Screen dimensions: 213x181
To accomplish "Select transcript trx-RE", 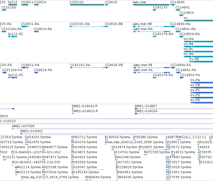I will point(194,59).
